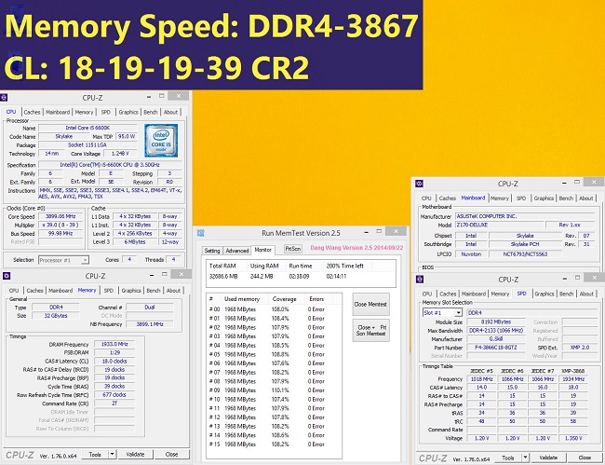Click the CPU-Z app icon in the SPD window title bar
Screen dimensions: 605x465
420,280
